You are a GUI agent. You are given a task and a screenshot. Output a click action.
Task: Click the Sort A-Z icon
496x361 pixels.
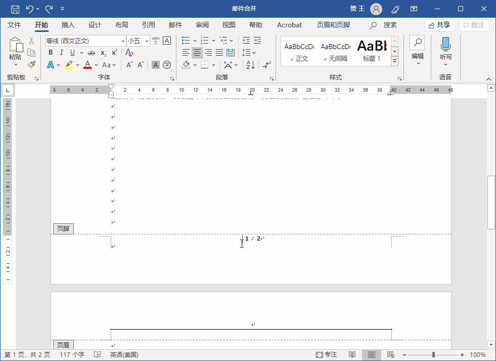point(250,65)
